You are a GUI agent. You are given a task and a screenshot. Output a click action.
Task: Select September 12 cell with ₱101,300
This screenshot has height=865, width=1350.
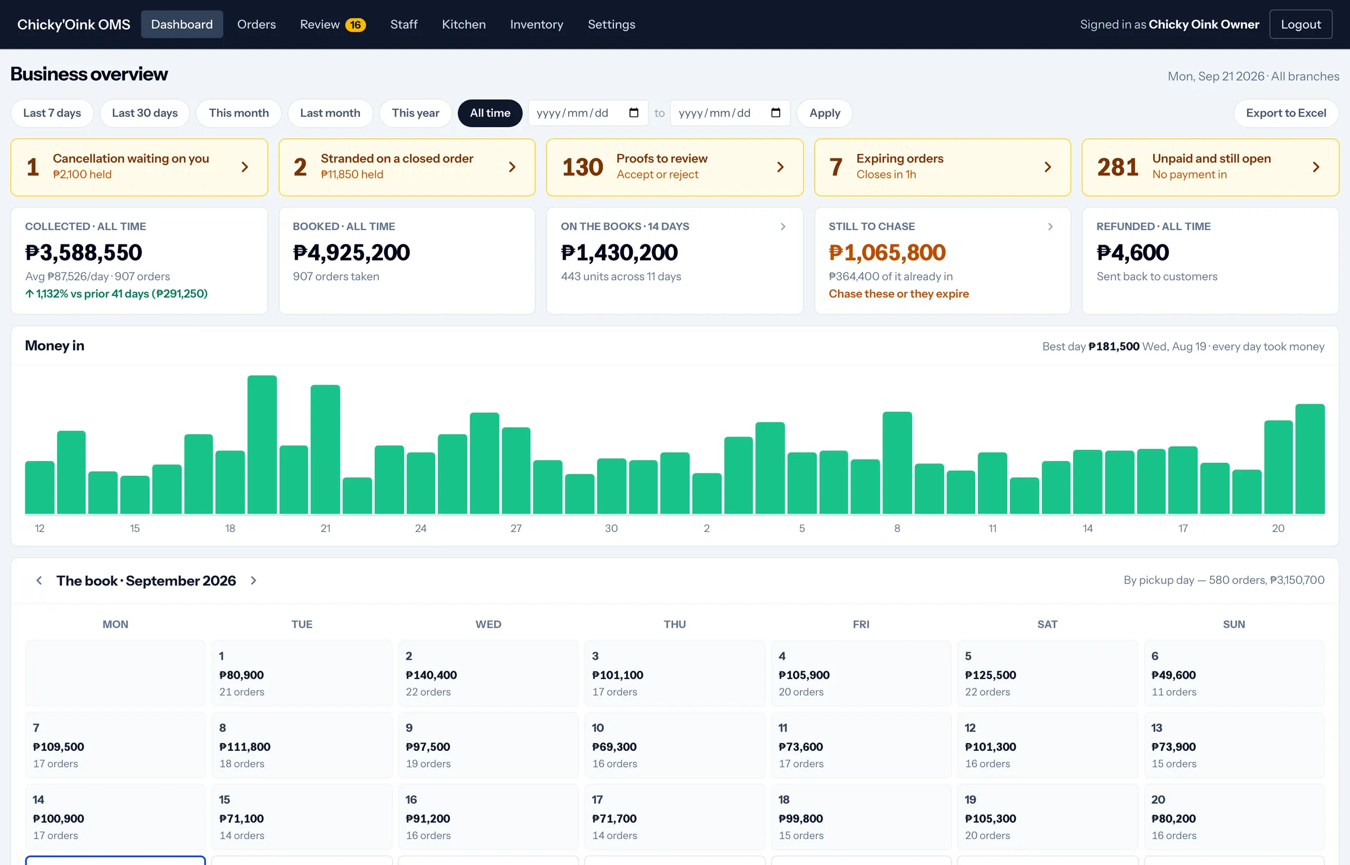click(x=1047, y=745)
